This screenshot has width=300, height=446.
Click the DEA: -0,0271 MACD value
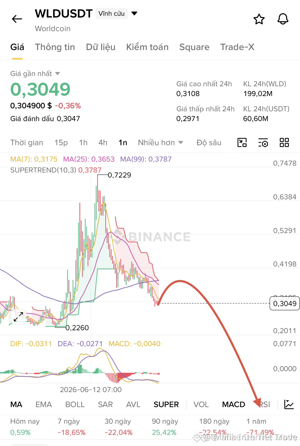[x=80, y=343]
